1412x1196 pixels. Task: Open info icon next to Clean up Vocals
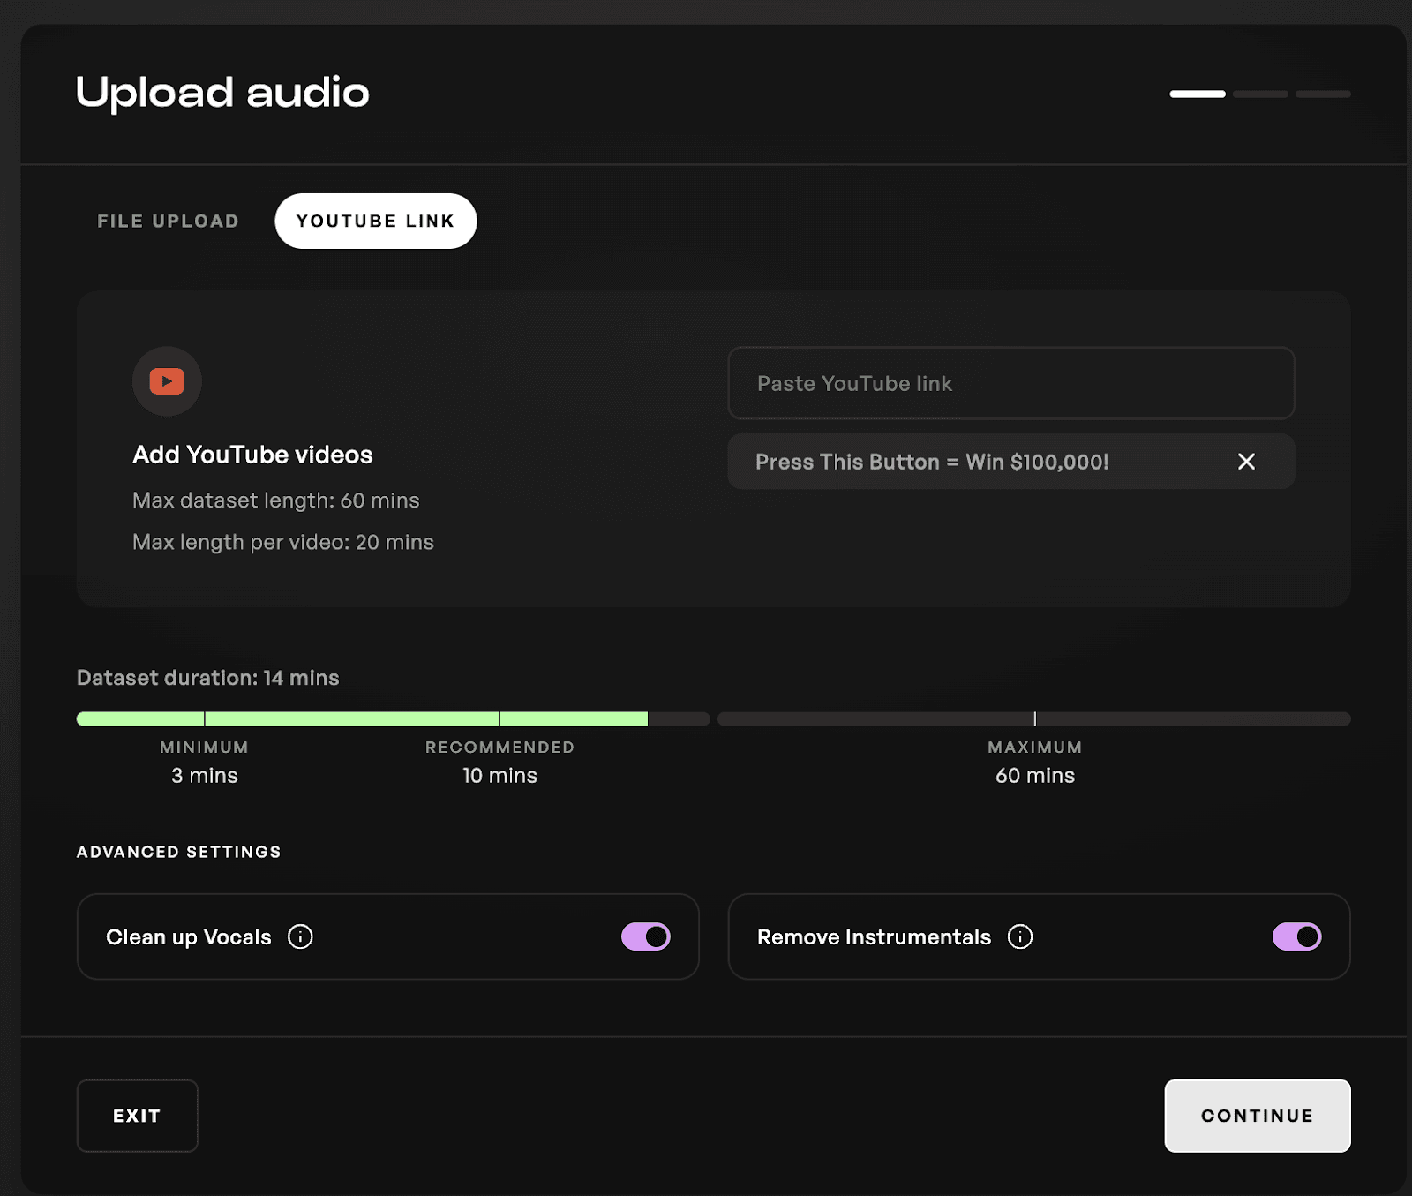pyautogui.click(x=300, y=936)
